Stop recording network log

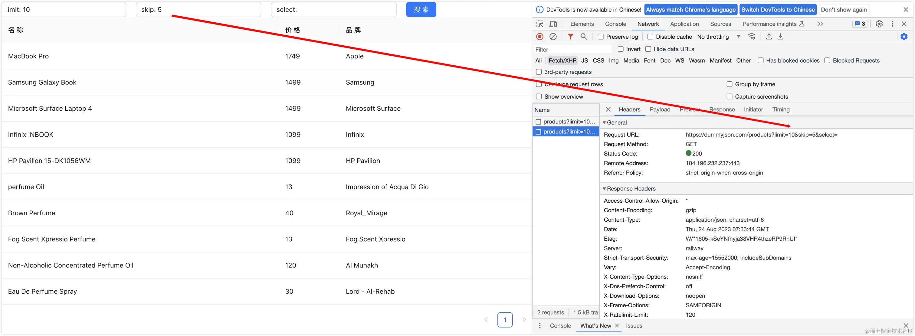[x=540, y=37]
